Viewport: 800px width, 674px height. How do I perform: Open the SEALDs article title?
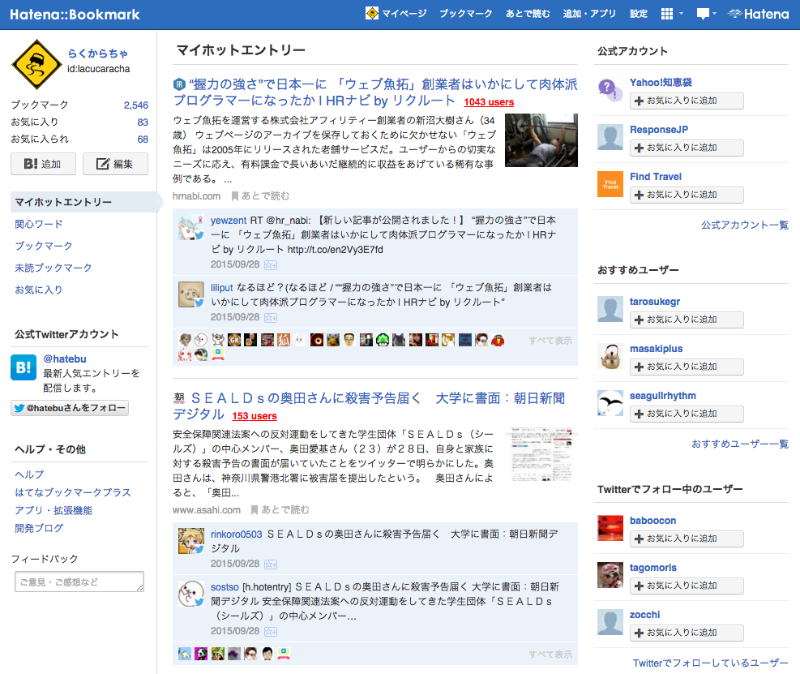click(x=369, y=406)
